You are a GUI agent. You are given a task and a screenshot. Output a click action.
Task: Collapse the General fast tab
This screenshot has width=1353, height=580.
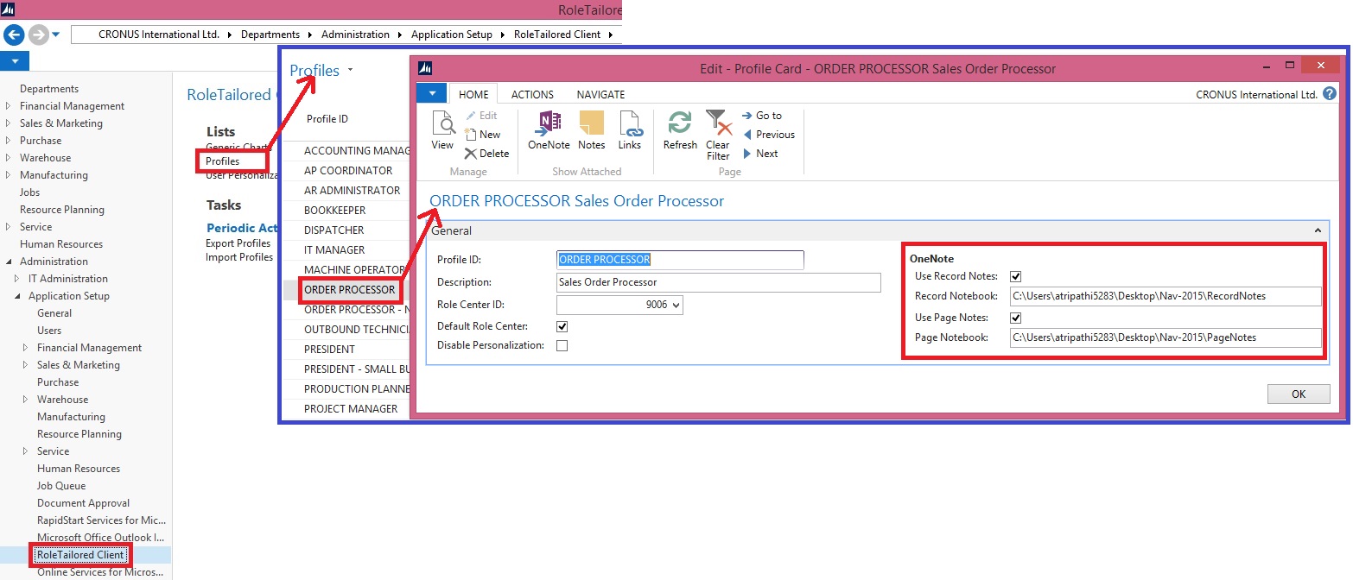coord(1318,230)
